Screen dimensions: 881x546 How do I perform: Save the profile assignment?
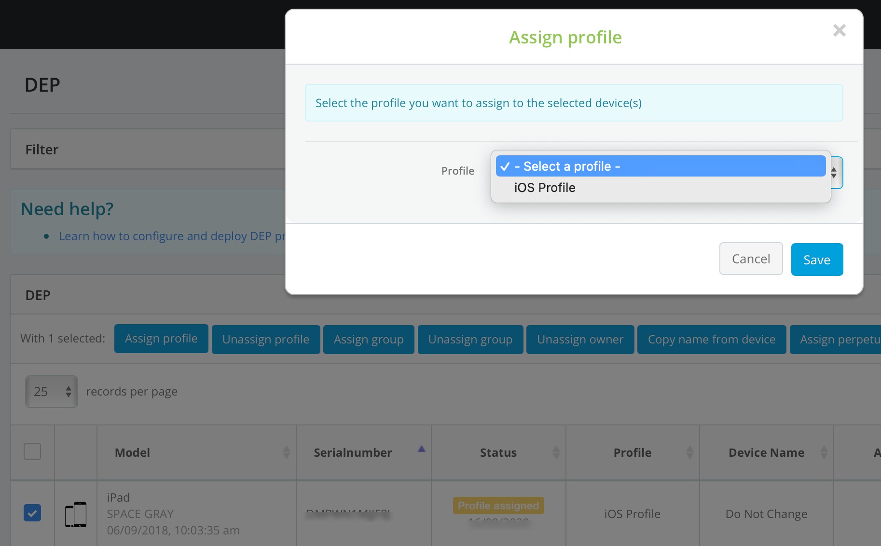click(817, 259)
